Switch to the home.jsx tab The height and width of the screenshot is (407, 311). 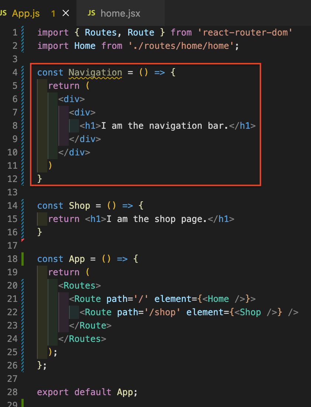[x=120, y=13]
